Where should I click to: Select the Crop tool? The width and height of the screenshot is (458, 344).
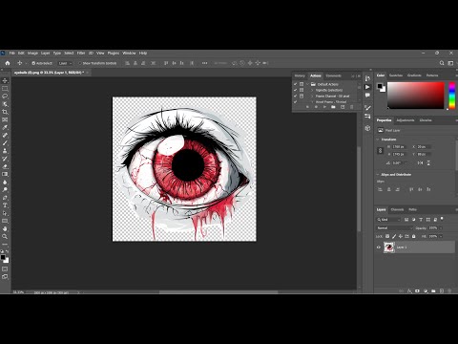(5, 112)
